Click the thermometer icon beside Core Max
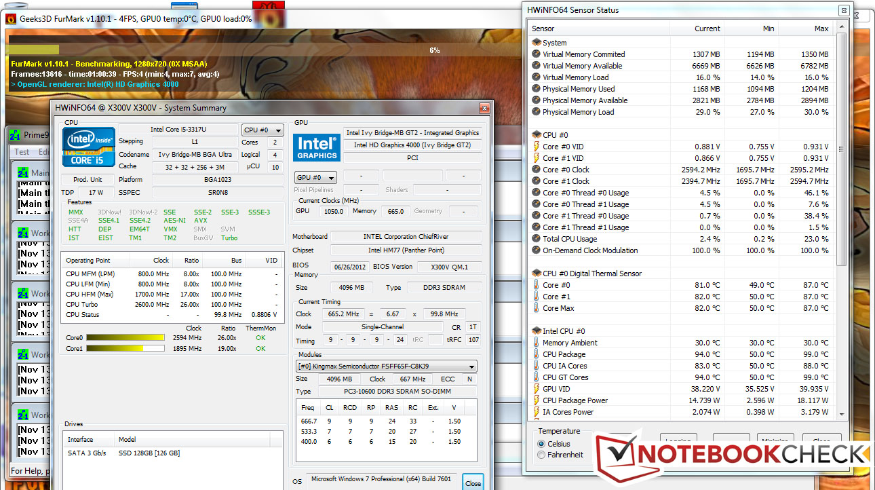The image size is (875, 490). pos(537,308)
